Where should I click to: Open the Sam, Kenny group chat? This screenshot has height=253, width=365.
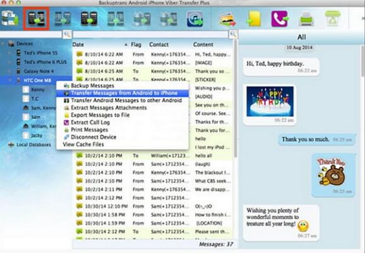[x=44, y=108]
